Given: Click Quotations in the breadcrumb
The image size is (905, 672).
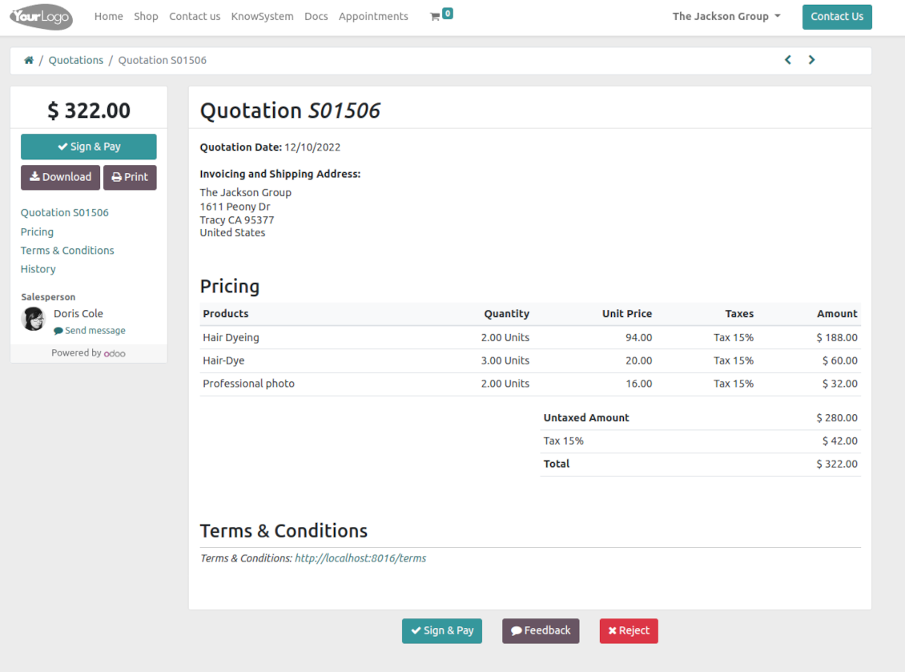Looking at the screenshot, I should (76, 60).
